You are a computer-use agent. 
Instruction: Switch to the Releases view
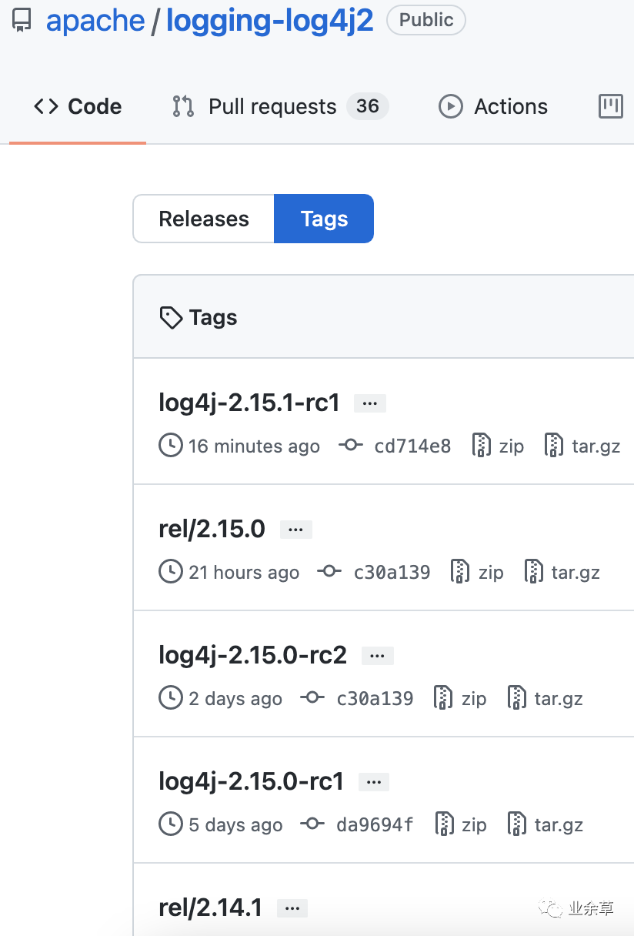tap(204, 219)
